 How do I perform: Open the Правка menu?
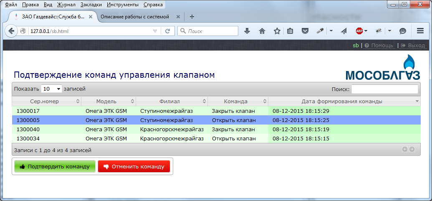[x=30, y=5]
